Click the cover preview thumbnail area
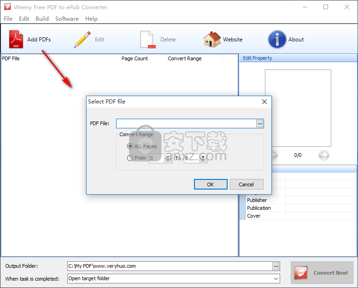358x288 pixels. point(298,108)
